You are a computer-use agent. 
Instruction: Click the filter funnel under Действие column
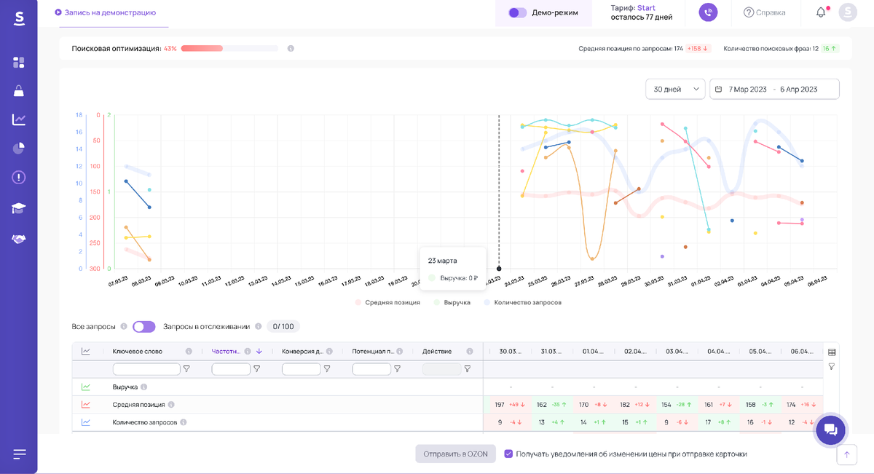(x=468, y=369)
